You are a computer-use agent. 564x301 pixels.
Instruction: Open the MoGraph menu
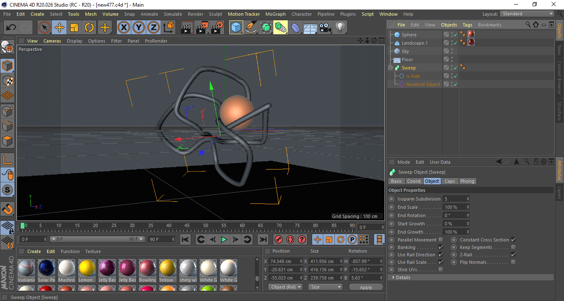click(x=275, y=14)
